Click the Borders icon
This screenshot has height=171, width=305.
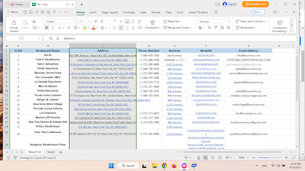click(x=75, y=28)
